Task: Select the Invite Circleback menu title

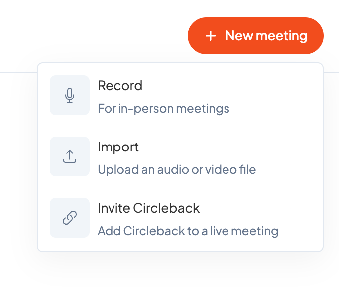Action: click(x=148, y=208)
